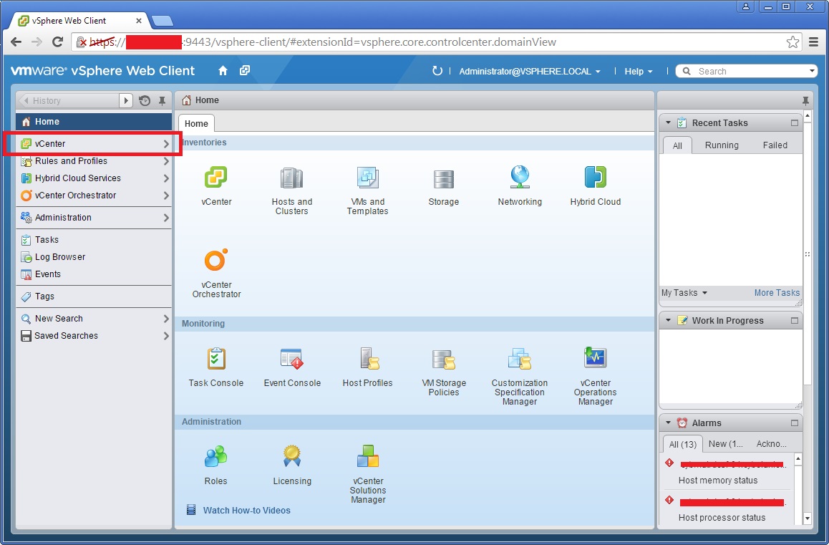Viewport: 829px width, 545px height.
Task: Collapse the Work In Progress panel
Action: [x=668, y=320]
